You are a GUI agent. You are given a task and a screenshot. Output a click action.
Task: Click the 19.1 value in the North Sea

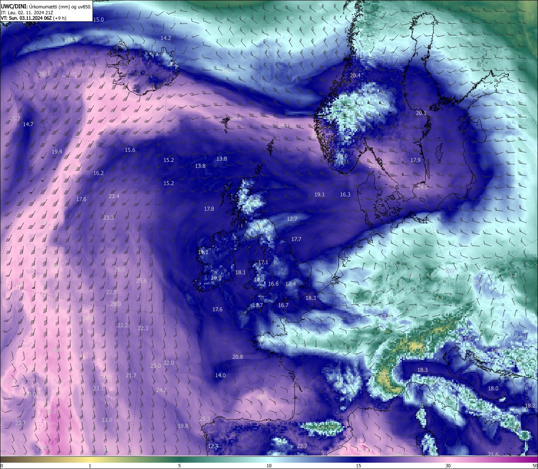click(x=319, y=194)
